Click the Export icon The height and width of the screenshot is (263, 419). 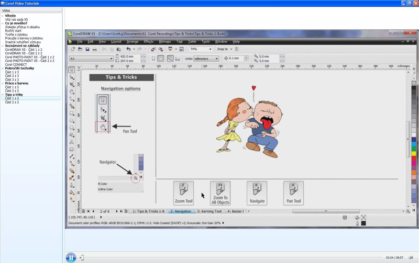pos(161,49)
